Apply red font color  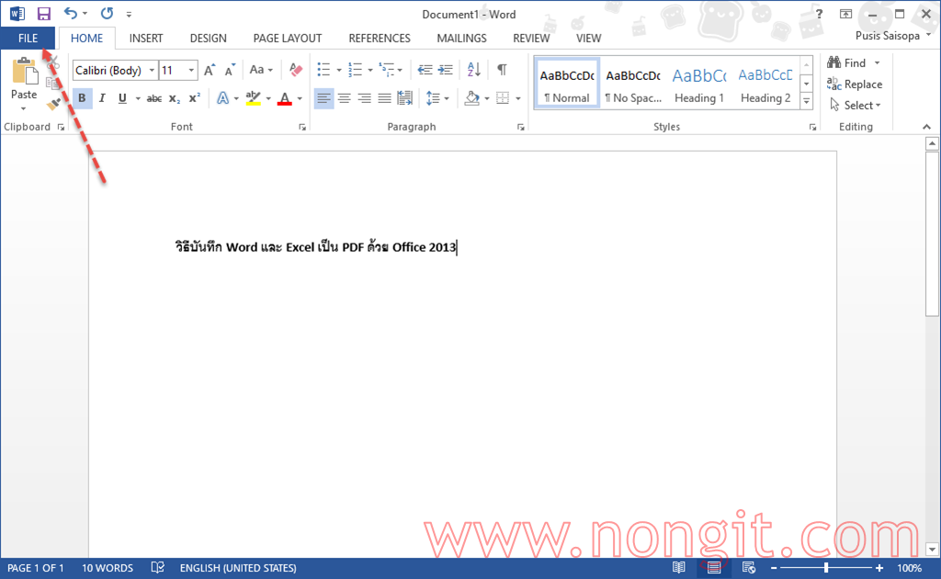click(x=285, y=98)
